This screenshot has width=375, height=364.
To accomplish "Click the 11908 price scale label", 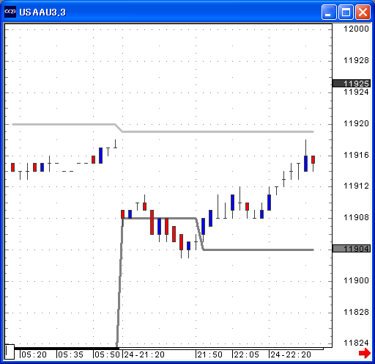I will pos(356,217).
